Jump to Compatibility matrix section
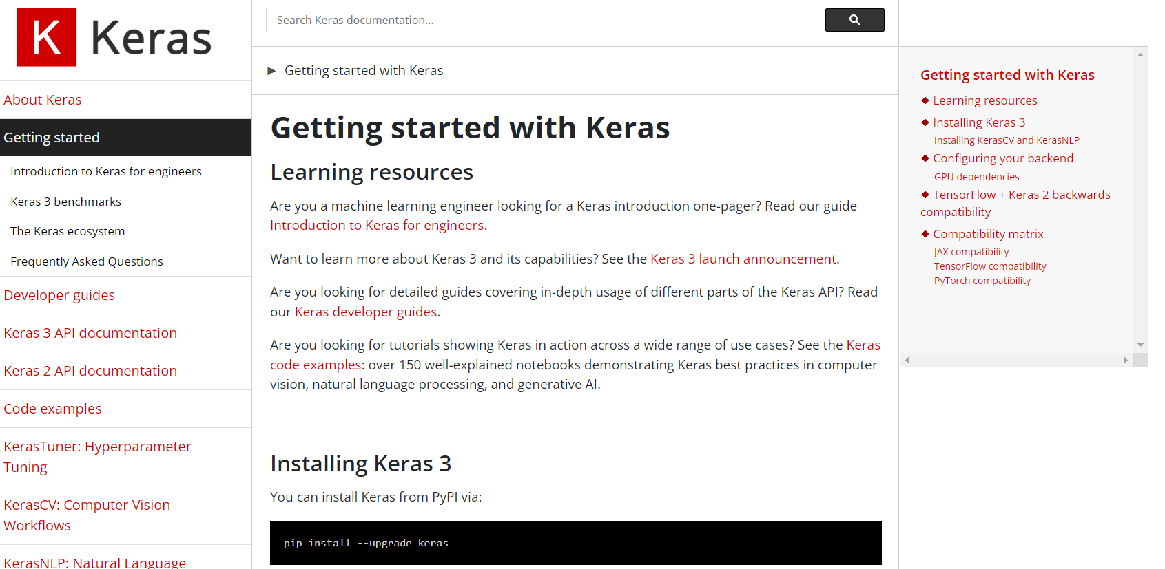The width and height of the screenshot is (1165, 569). [x=988, y=234]
